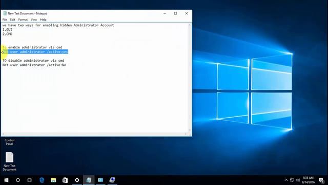Click the scroll up arrow in Notepad
The width and height of the screenshot is (328, 185).
(x=190, y=25)
